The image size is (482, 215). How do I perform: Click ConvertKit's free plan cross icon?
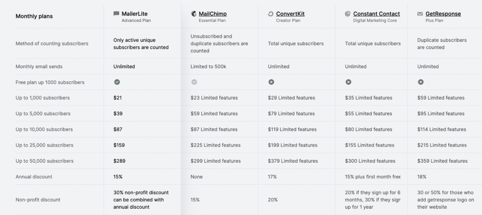click(x=271, y=82)
